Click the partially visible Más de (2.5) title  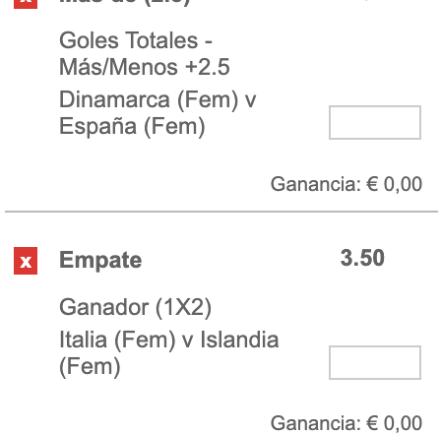click(125, 3)
